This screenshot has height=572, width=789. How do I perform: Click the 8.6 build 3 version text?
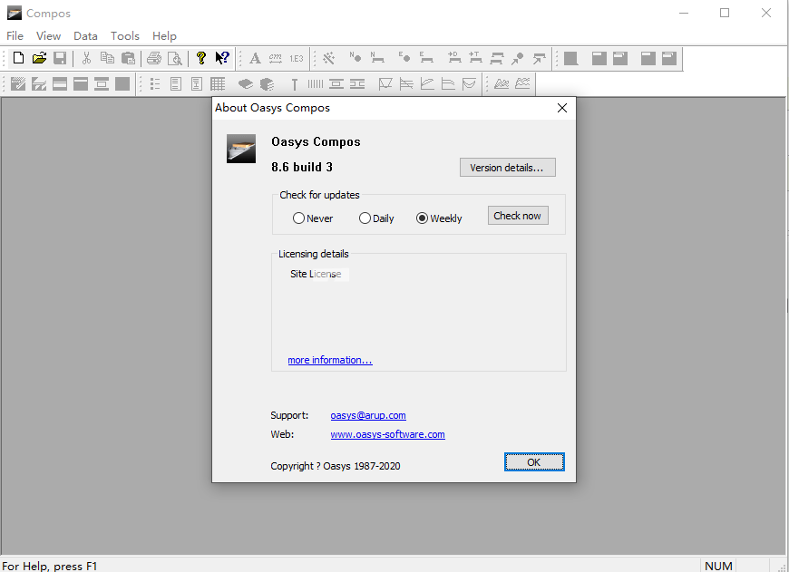(302, 168)
